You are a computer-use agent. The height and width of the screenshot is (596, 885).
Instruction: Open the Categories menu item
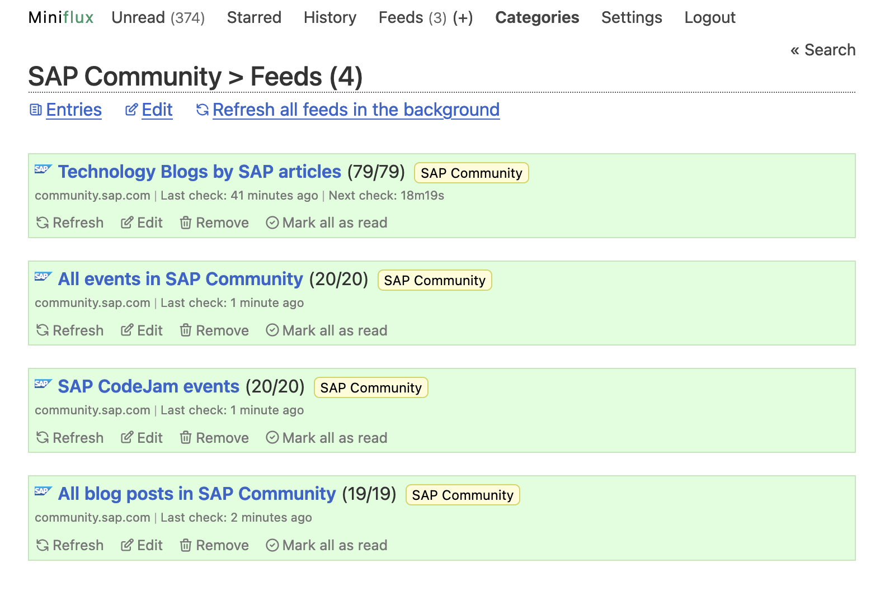pos(537,17)
